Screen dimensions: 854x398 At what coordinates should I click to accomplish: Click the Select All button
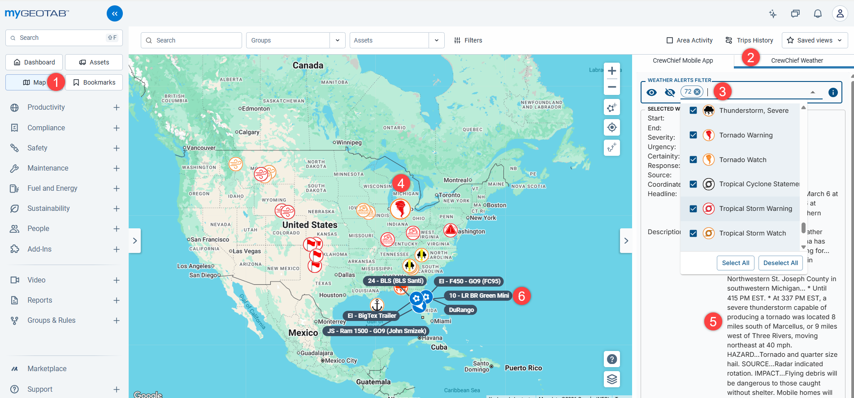pyautogui.click(x=735, y=263)
